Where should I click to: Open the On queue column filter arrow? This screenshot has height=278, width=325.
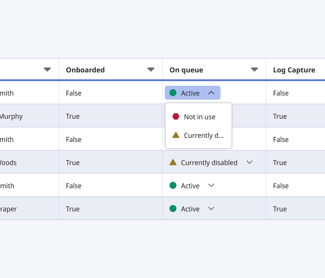point(254,69)
